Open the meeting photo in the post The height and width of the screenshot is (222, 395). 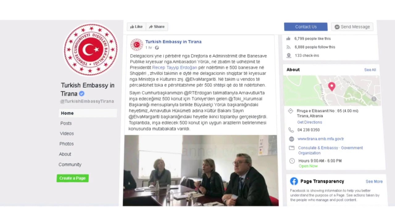pyautogui.click(x=201, y=171)
